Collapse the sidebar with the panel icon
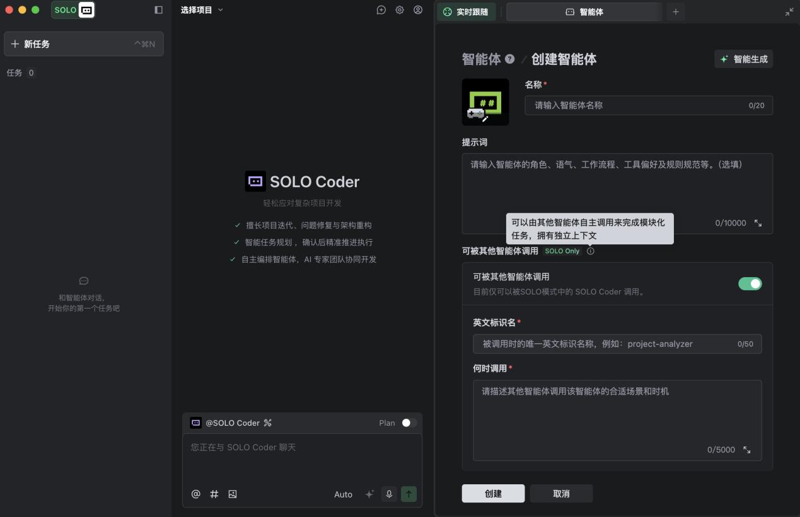 pyautogui.click(x=158, y=9)
